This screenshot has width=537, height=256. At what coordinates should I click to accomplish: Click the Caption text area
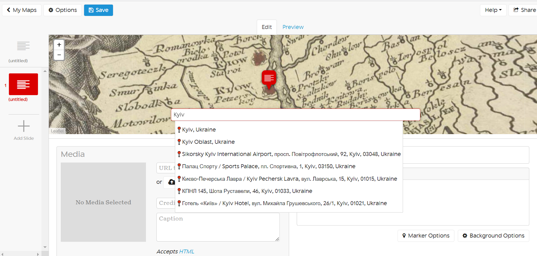click(x=218, y=227)
